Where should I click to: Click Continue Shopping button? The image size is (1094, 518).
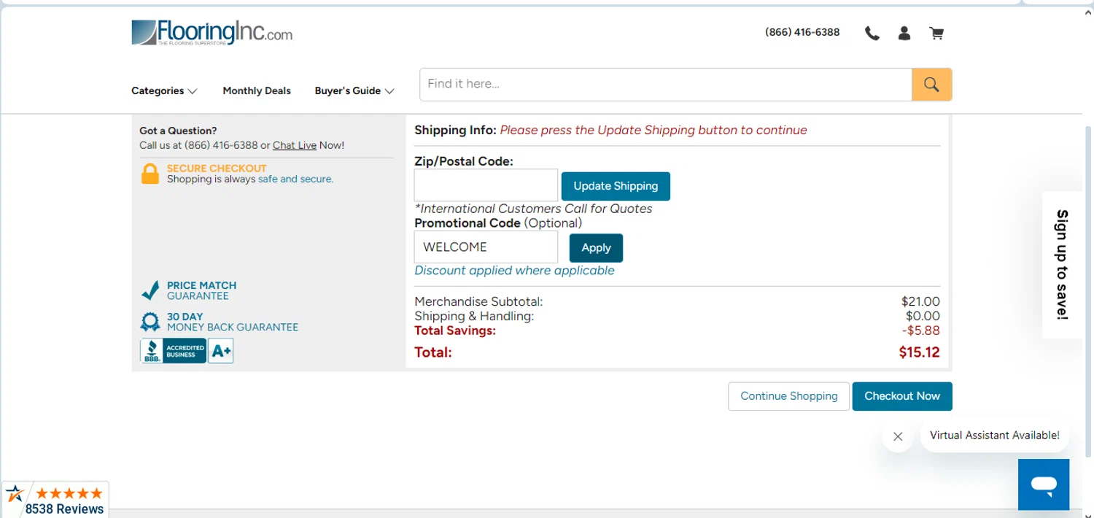788,396
